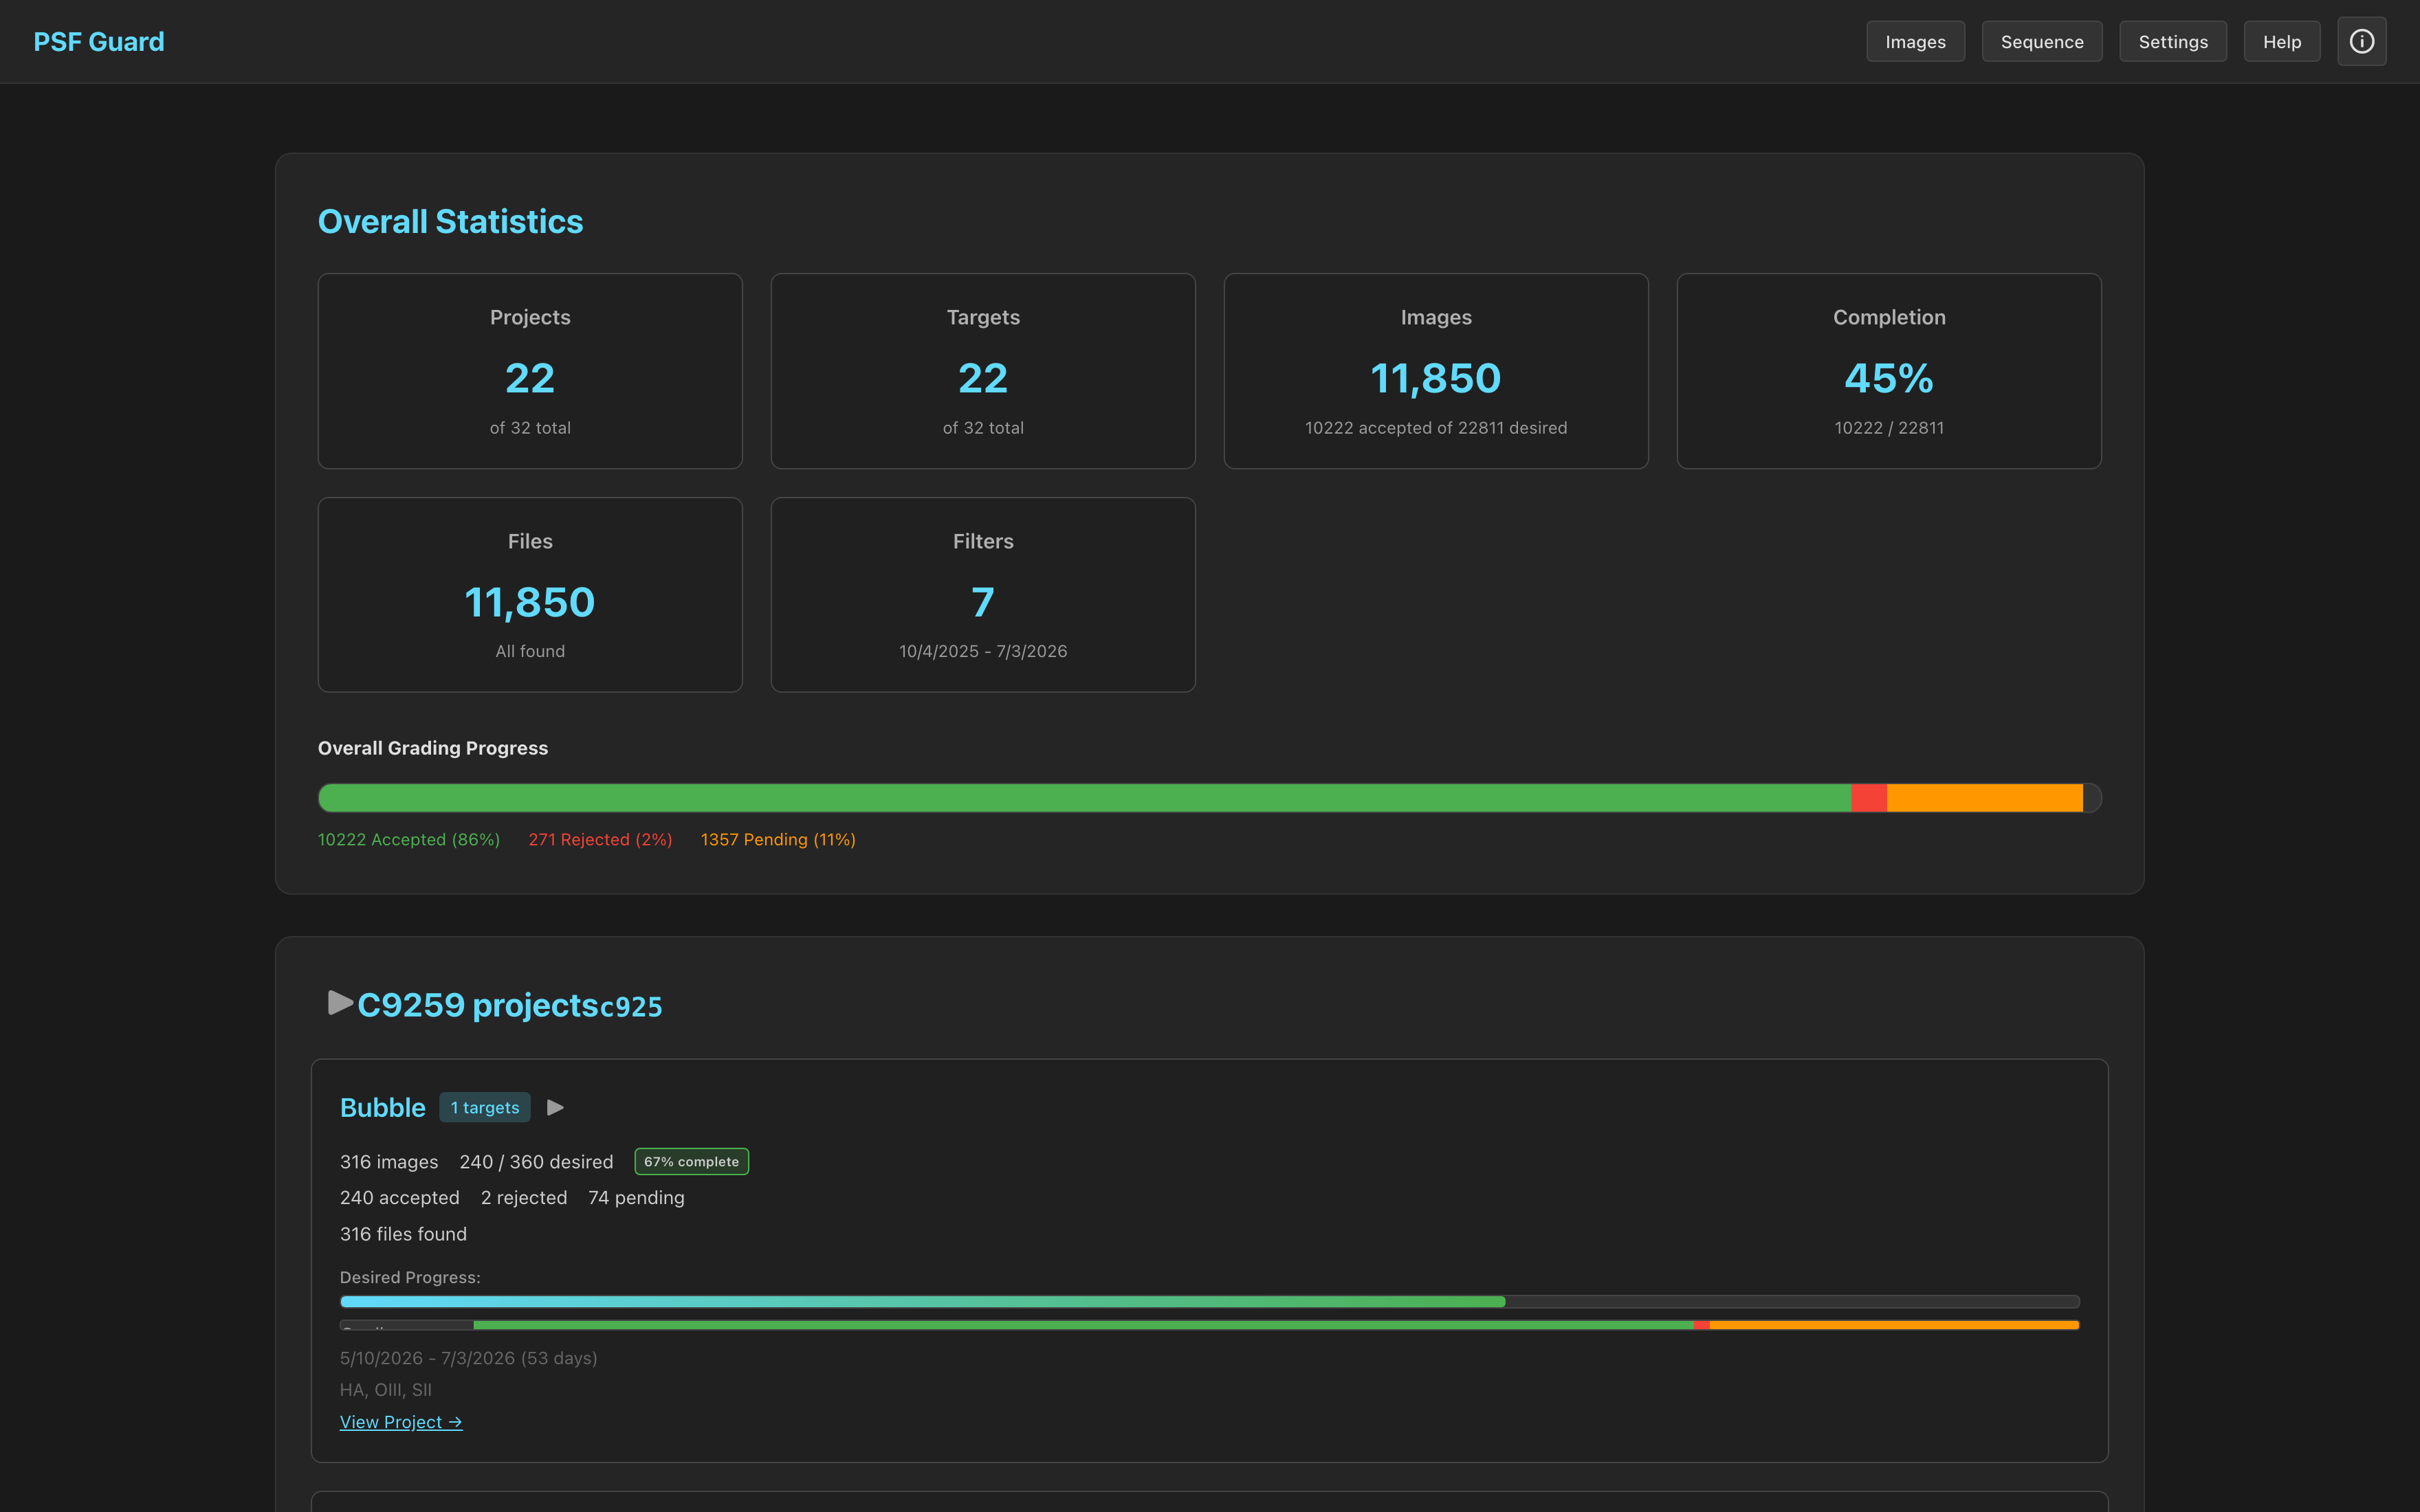The height and width of the screenshot is (1512, 2420).
Task: Click the Overall Grading Progress bar
Action: pos(1210,797)
